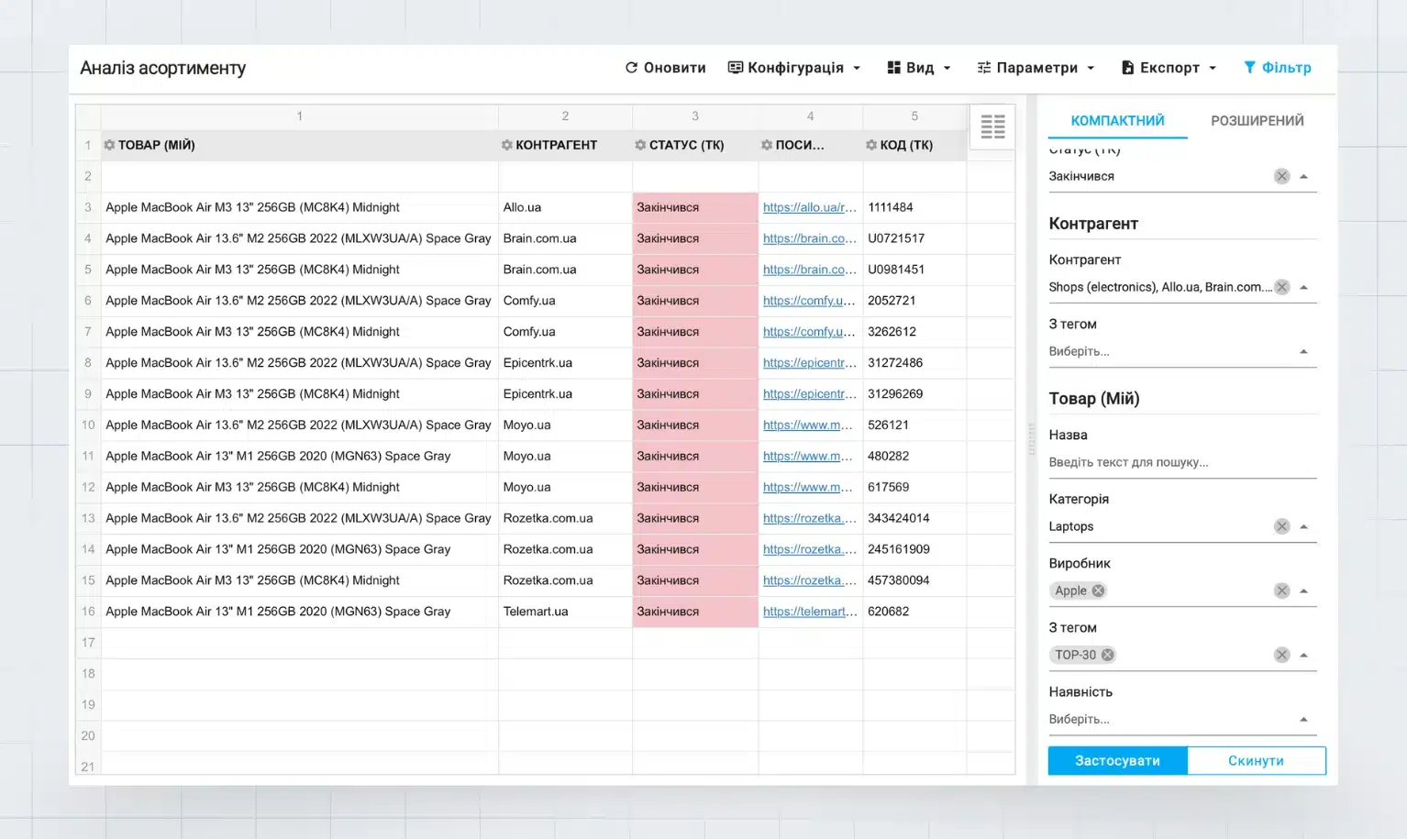Remove the TOP-30 tag chip

[x=1108, y=655]
